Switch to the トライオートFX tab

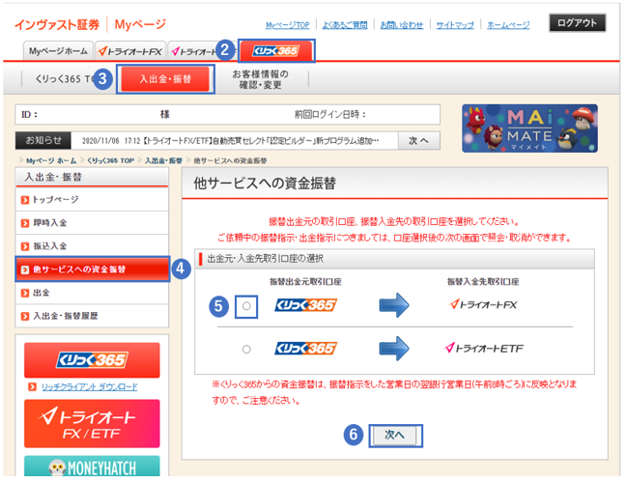point(130,51)
